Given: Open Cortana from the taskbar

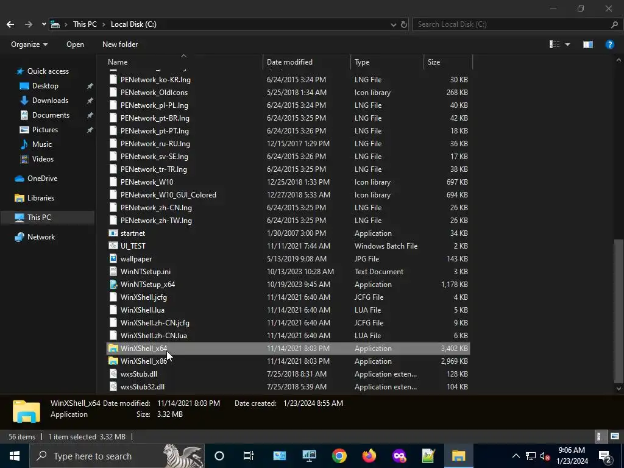Looking at the screenshot, I should (x=219, y=456).
